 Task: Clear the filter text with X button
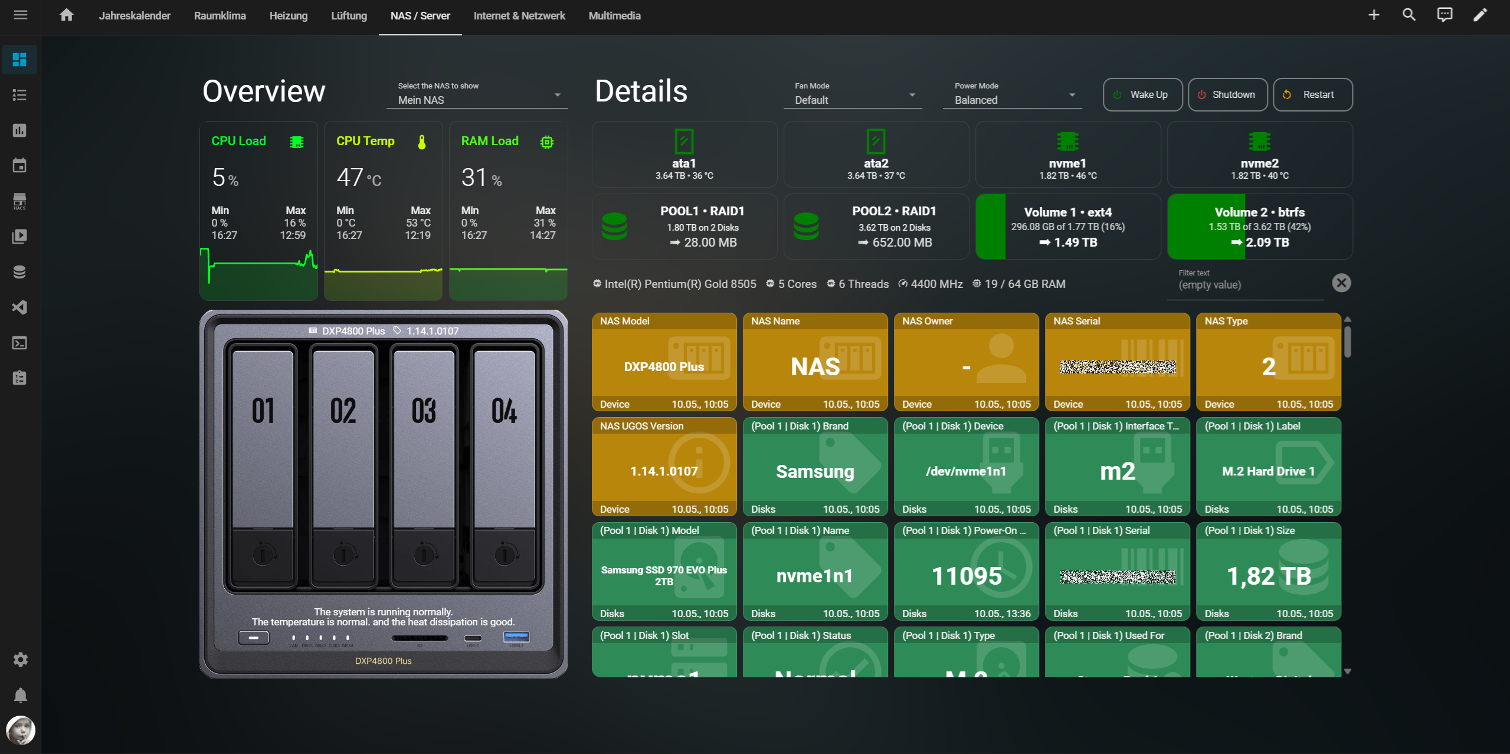click(1341, 283)
